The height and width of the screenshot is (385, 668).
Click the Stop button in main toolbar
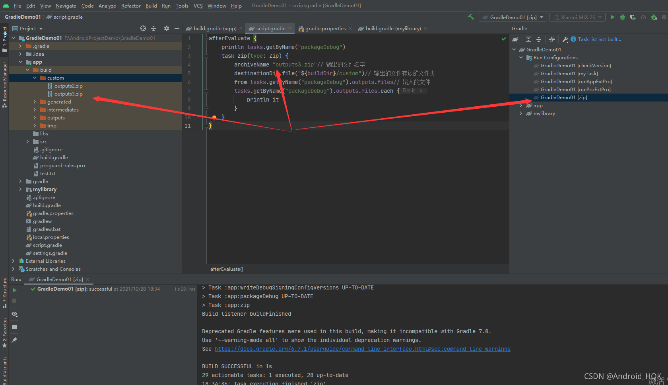click(664, 17)
